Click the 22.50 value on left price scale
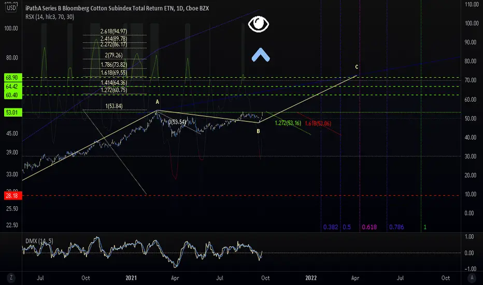483x285 pixels. coord(12,225)
